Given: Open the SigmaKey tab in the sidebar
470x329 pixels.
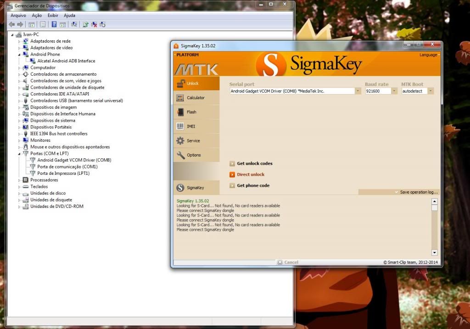Looking at the screenshot, I should click(x=196, y=188).
